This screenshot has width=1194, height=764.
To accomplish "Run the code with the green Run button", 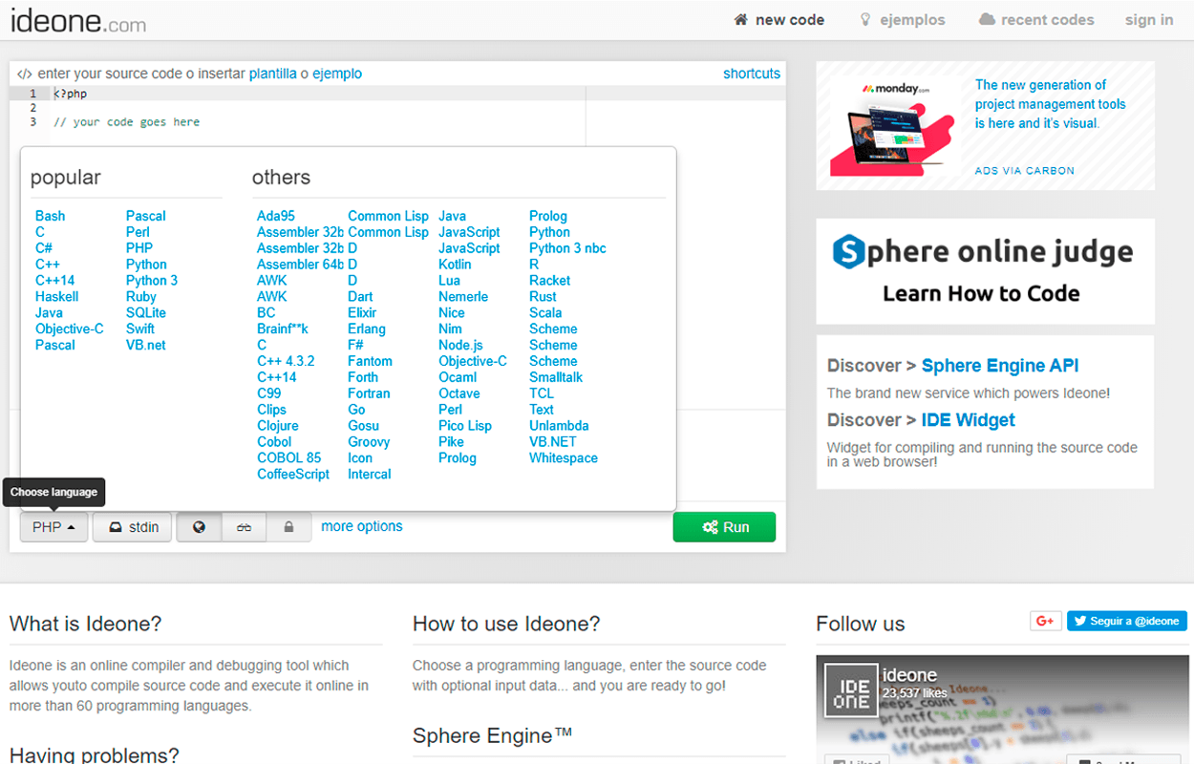I will tap(724, 527).
